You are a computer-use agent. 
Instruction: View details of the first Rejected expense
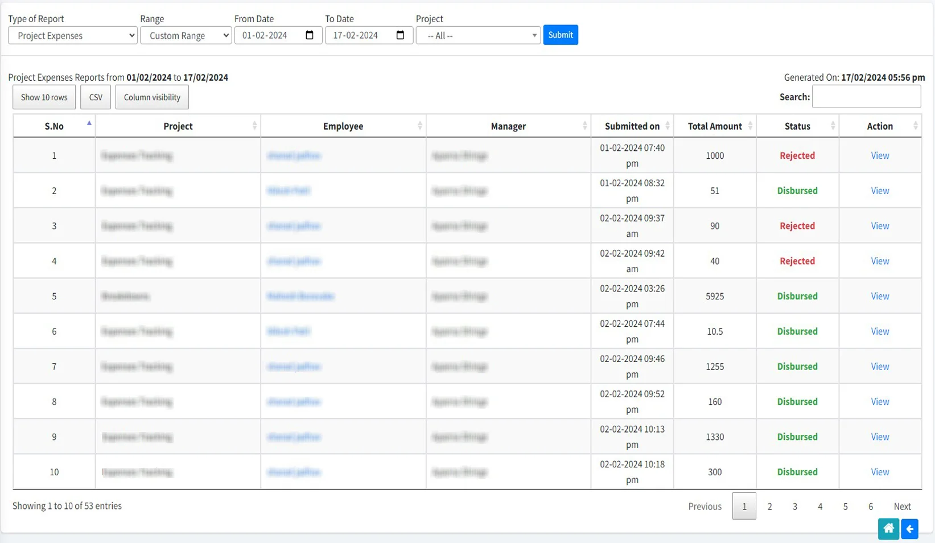879,155
